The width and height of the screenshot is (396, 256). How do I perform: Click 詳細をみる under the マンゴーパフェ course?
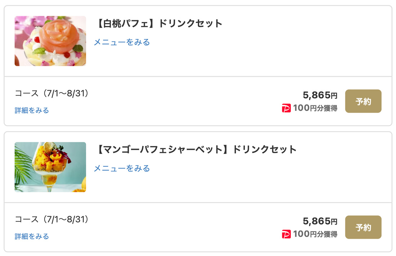[32, 236]
